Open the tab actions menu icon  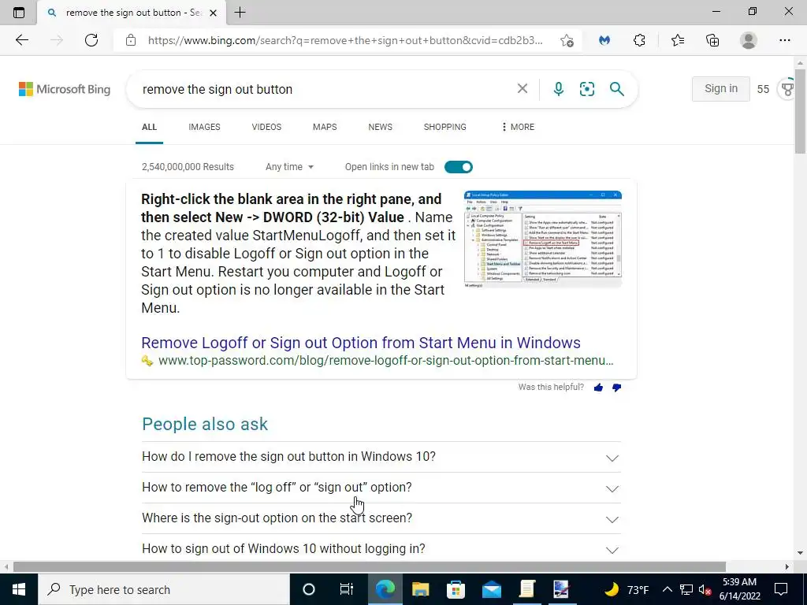pyautogui.click(x=19, y=13)
